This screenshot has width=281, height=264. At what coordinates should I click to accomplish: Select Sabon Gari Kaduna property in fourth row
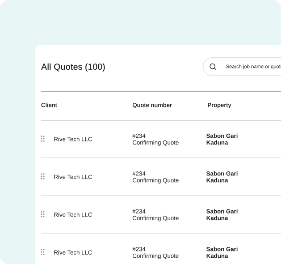[222, 252]
